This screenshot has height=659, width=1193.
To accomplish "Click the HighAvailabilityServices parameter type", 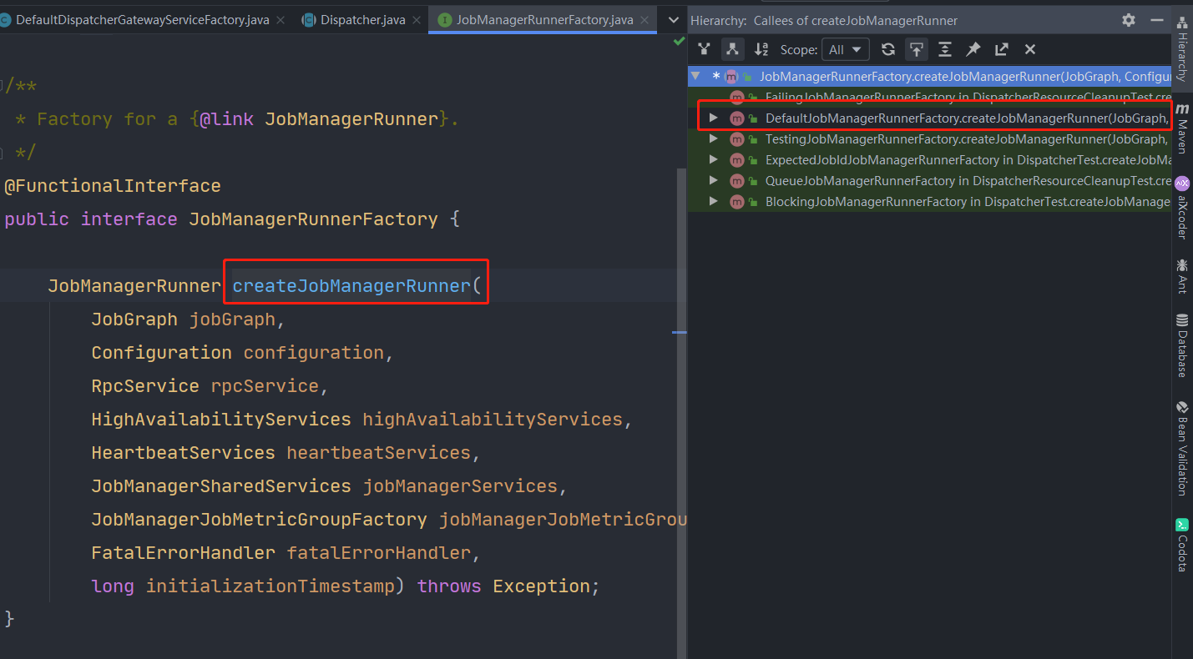I will 221,419.
